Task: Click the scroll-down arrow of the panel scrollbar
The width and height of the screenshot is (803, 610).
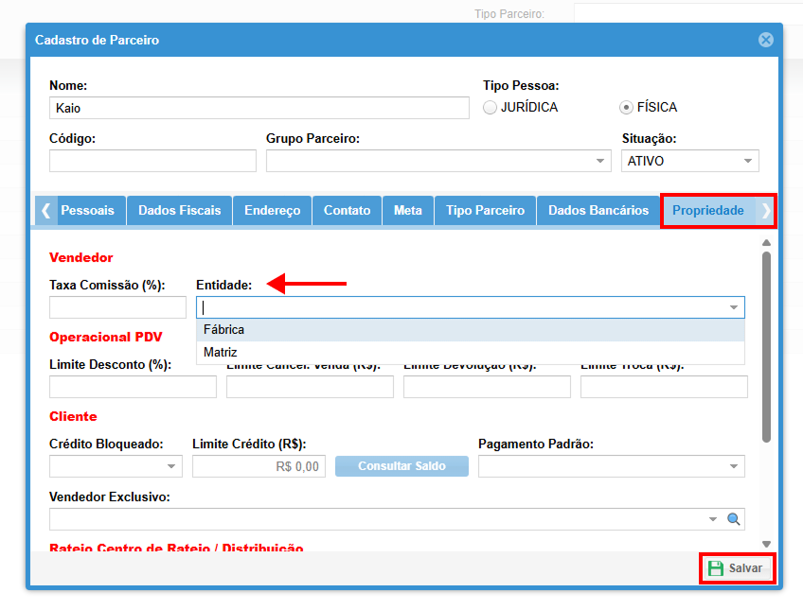Action: 766,545
